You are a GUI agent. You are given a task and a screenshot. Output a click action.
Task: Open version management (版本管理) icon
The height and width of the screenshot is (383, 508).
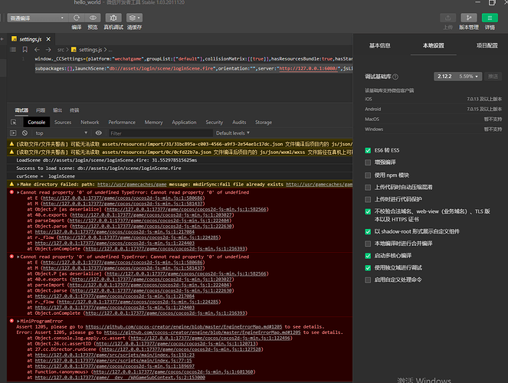click(x=468, y=18)
